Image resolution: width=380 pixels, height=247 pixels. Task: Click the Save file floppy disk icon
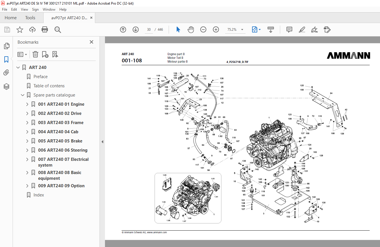7,30
